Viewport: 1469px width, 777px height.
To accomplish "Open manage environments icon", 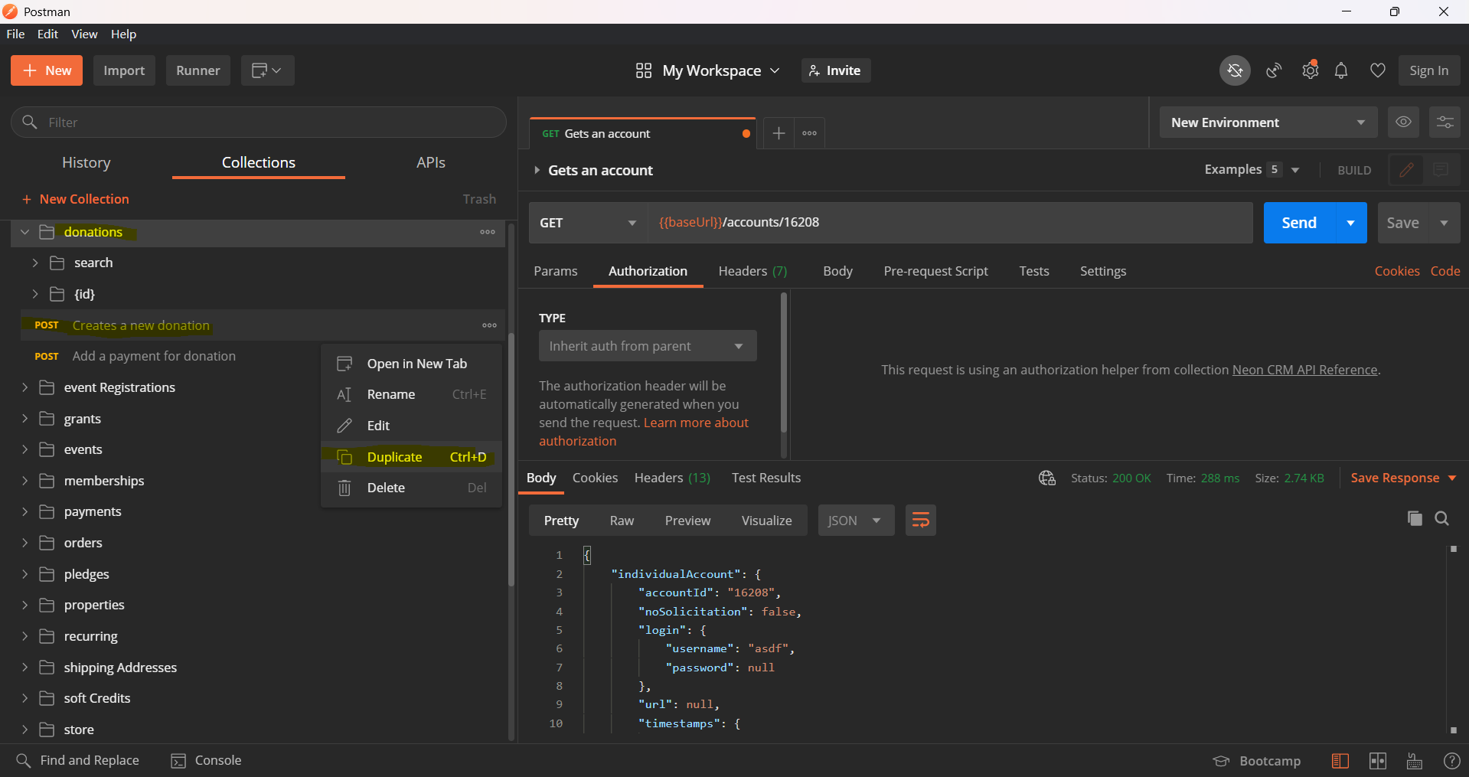I will [1445, 122].
